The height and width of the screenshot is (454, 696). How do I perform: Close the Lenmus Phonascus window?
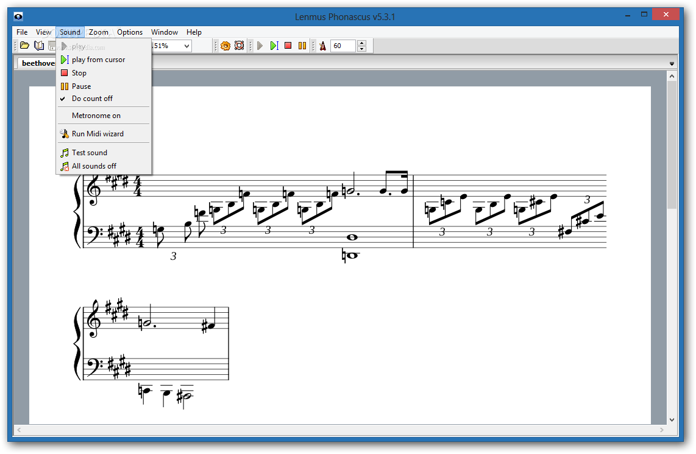click(x=666, y=15)
